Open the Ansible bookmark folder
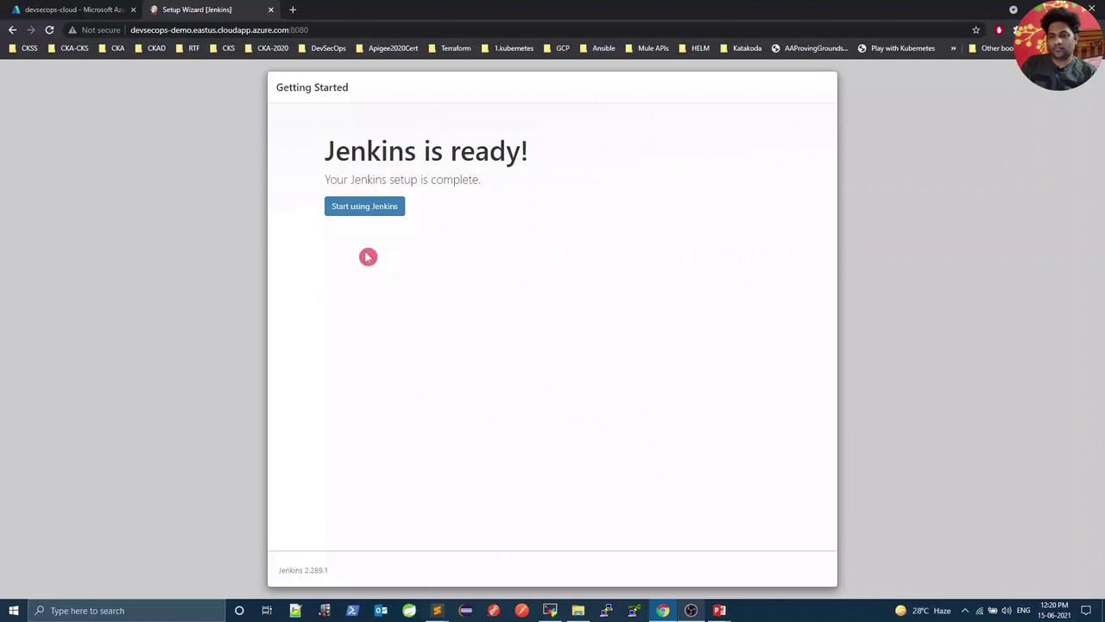The image size is (1105, 622). (597, 48)
